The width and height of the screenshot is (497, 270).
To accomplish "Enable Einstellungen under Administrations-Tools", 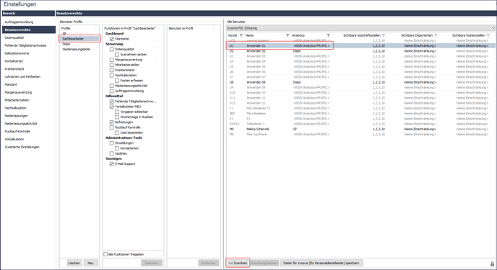I will (x=111, y=143).
